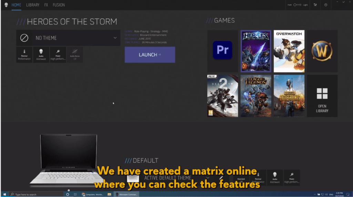Open the settings sliders icon

[x=315, y=5]
